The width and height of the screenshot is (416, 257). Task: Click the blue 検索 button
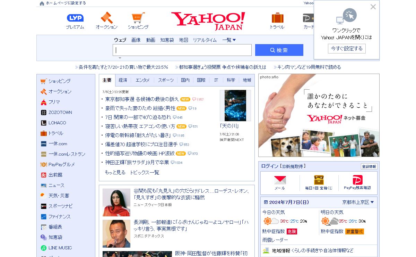click(x=279, y=50)
